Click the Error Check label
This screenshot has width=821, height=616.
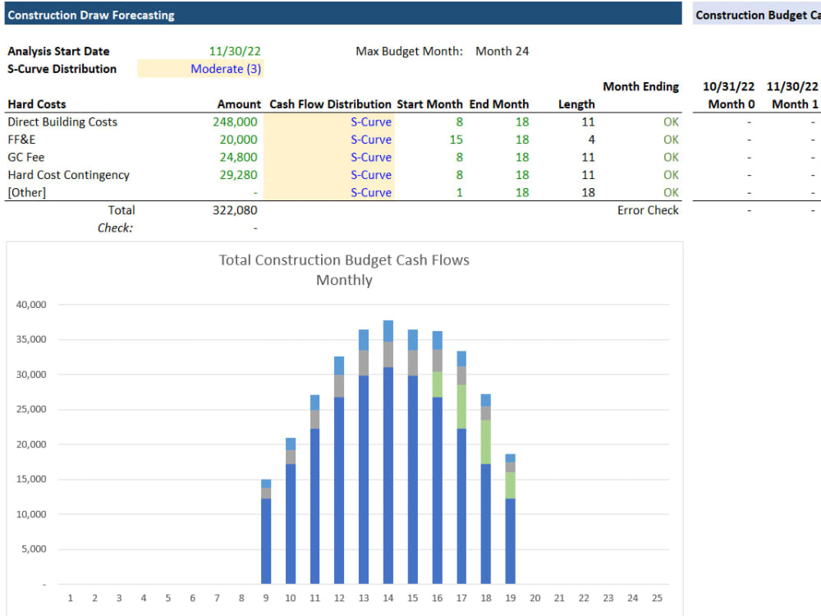[648, 210]
